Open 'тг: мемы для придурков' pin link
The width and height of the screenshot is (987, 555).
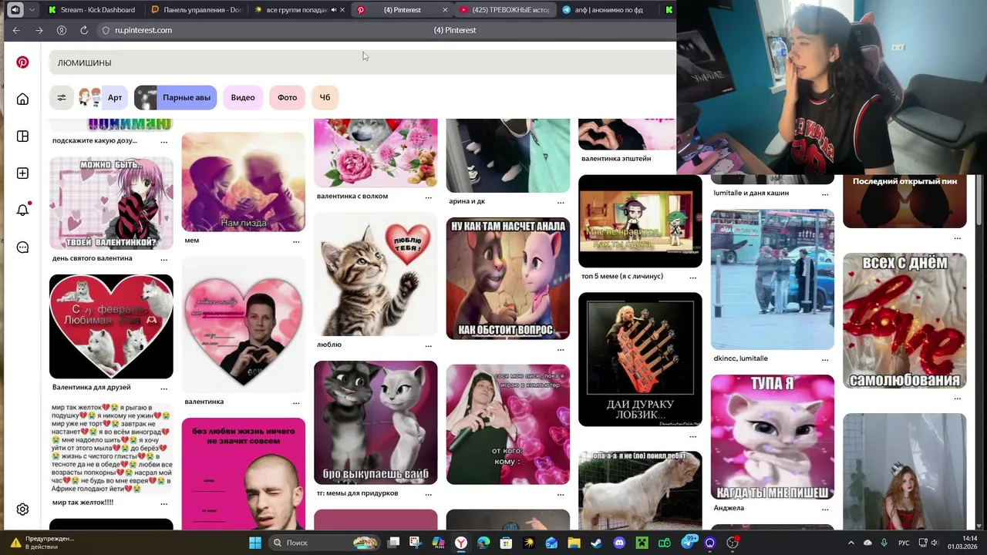tap(357, 493)
